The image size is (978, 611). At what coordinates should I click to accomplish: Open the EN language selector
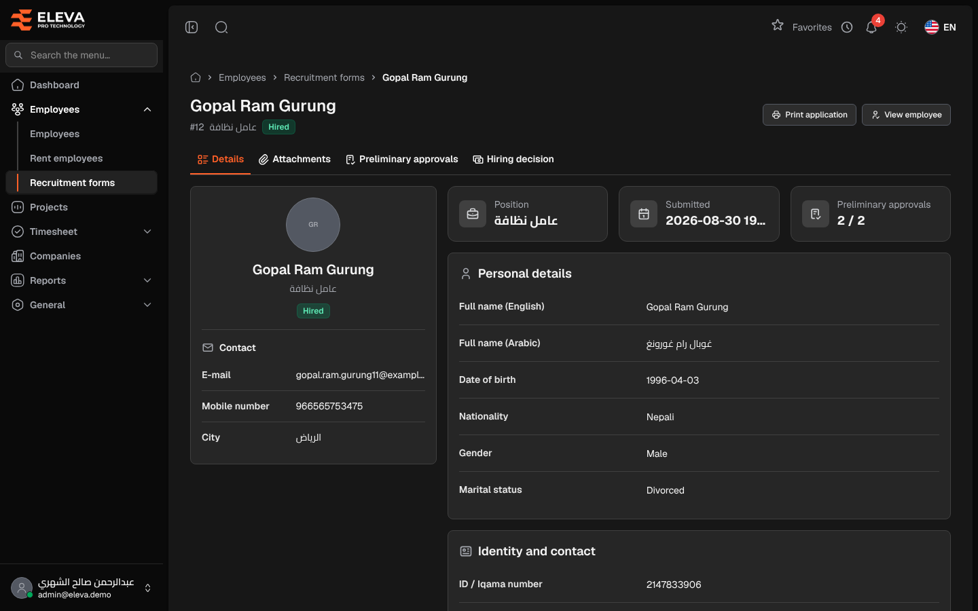click(940, 27)
